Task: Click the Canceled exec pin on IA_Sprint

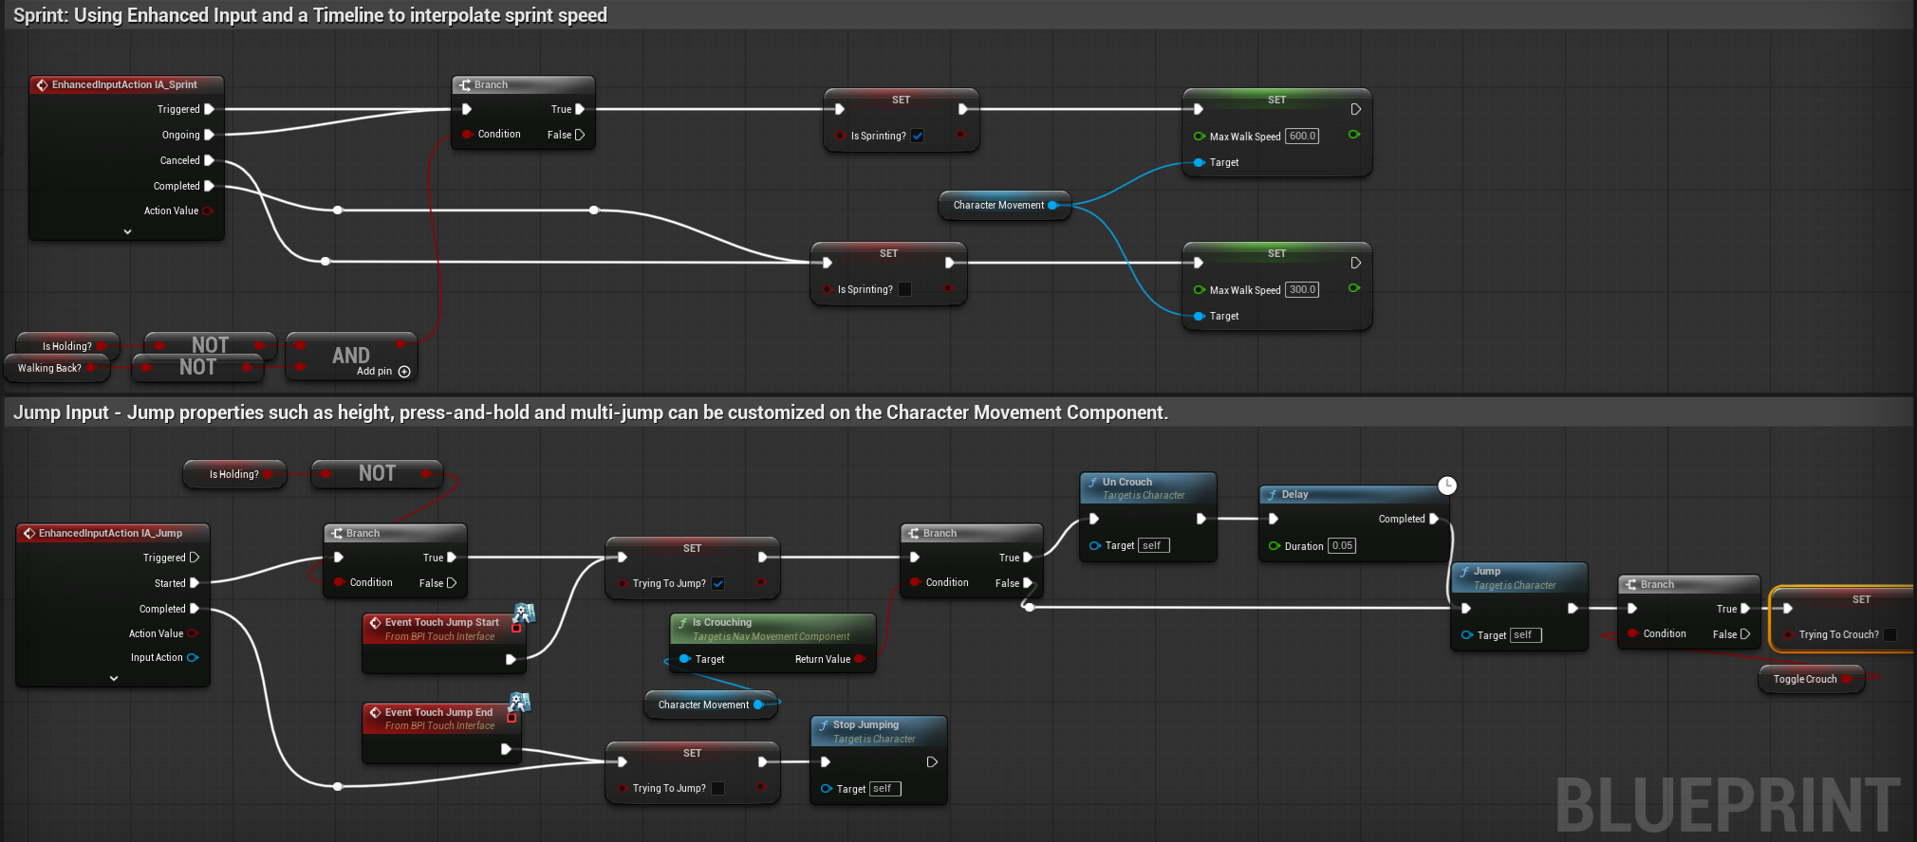Action: pyautogui.click(x=209, y=160)
